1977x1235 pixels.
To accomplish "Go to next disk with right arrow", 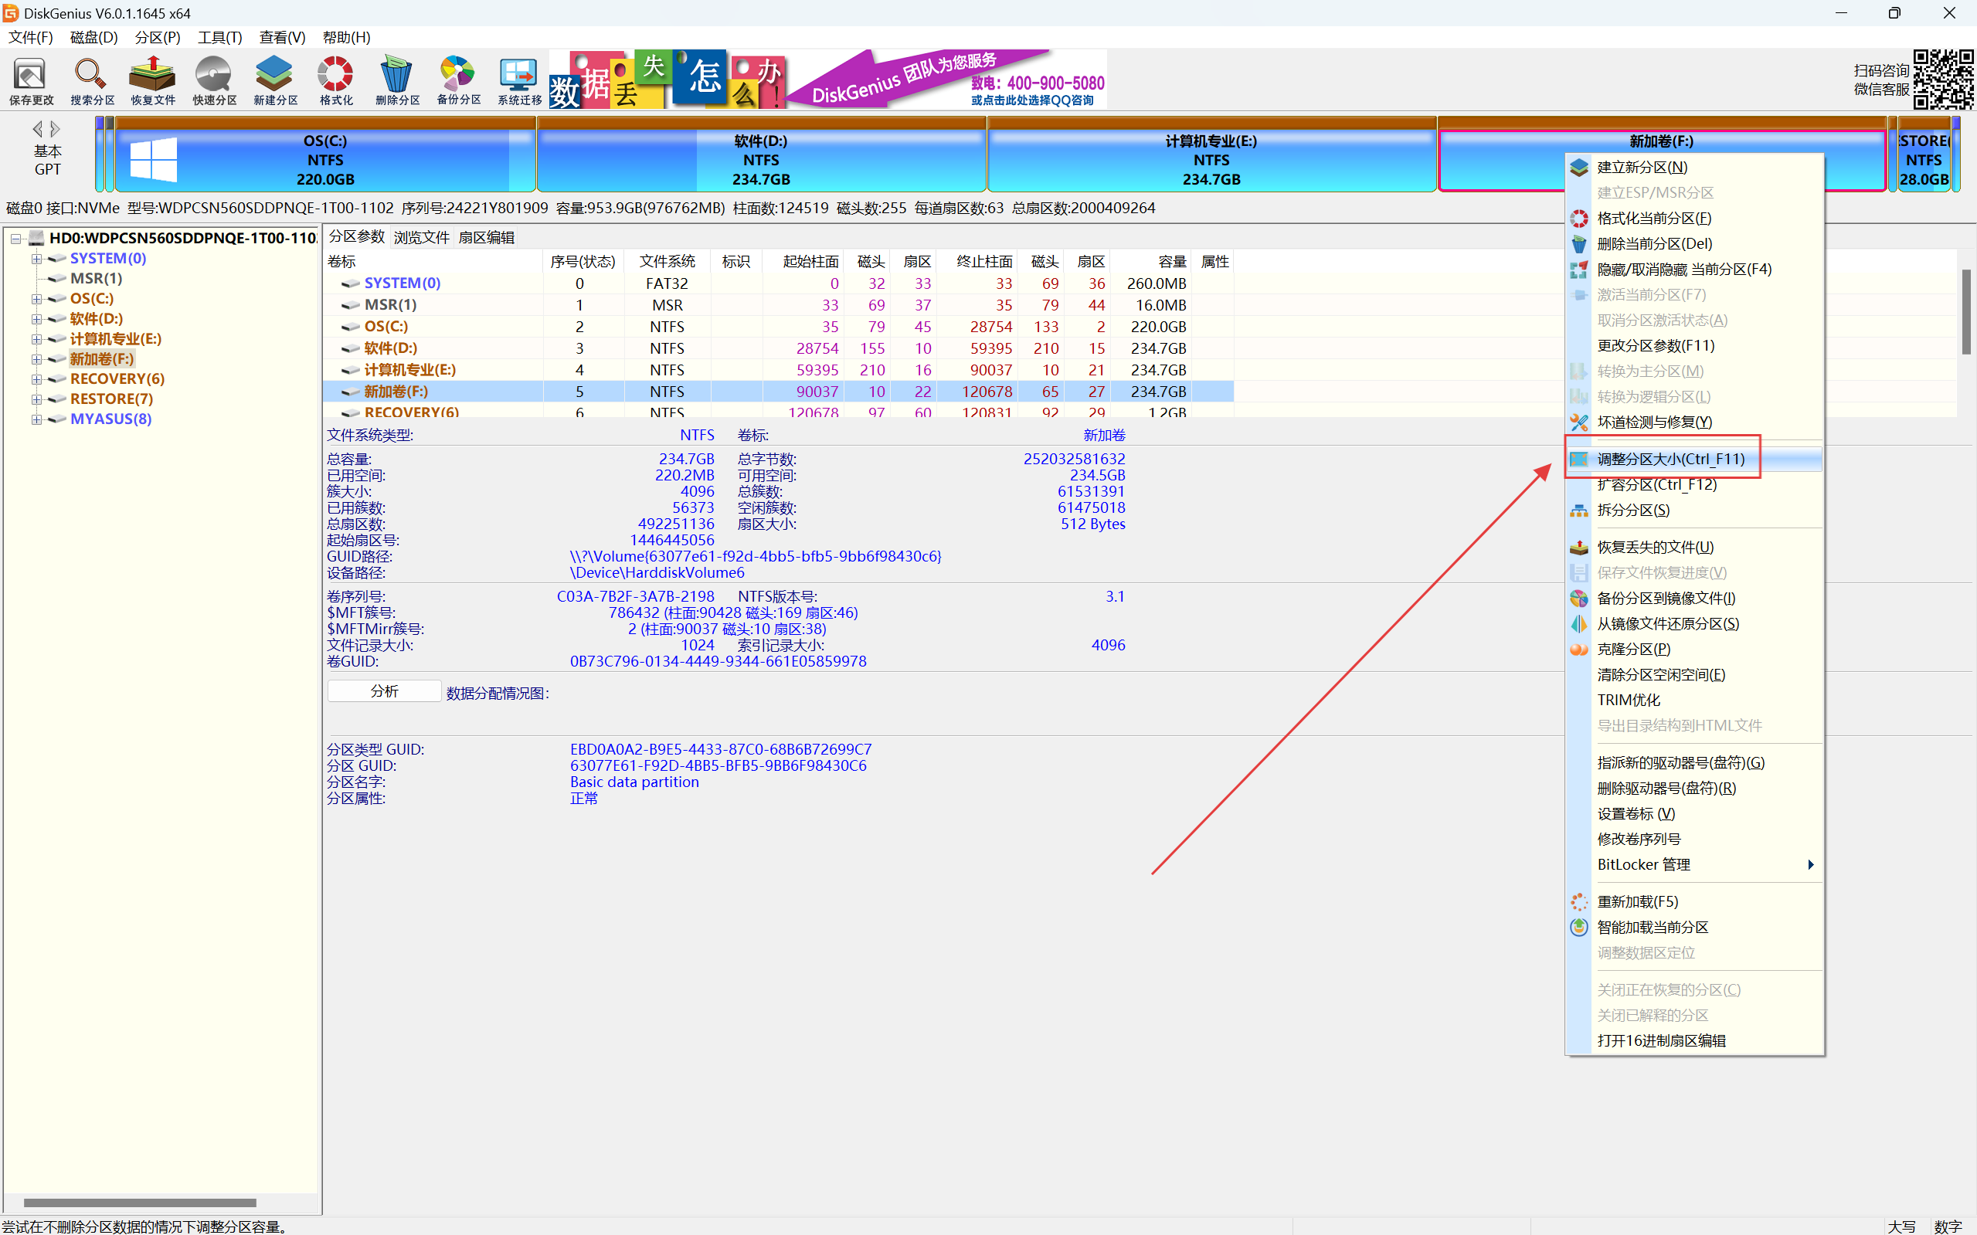I will pyautogui.click(x=56, y=129).
